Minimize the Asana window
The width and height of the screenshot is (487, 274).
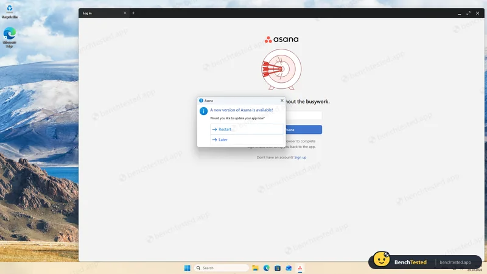click(x=459, y=13)
